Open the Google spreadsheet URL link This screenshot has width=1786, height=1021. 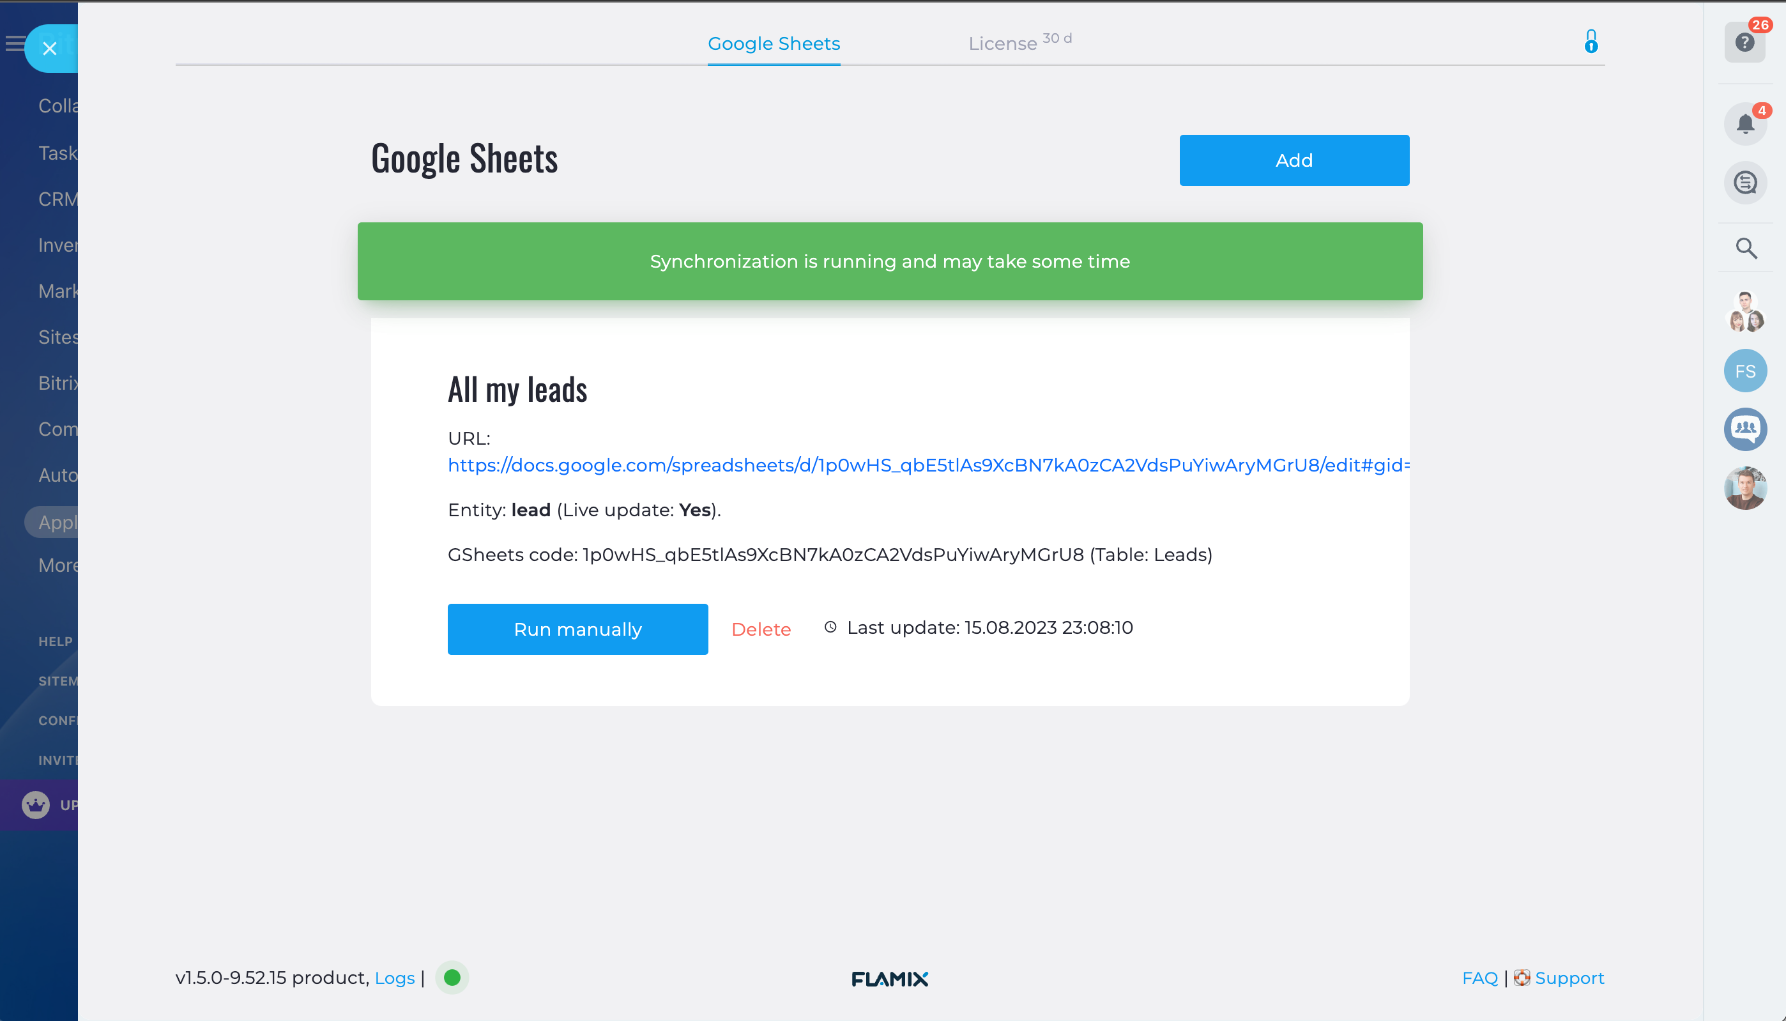(928, 465)
